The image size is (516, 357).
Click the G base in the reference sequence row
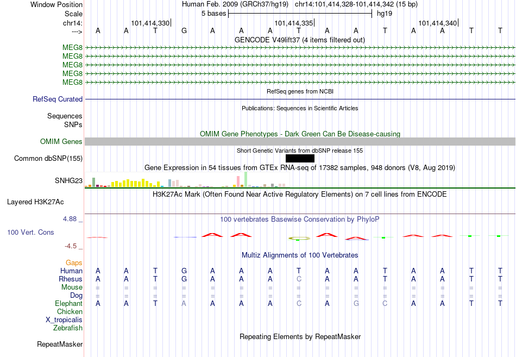(184, 30)
